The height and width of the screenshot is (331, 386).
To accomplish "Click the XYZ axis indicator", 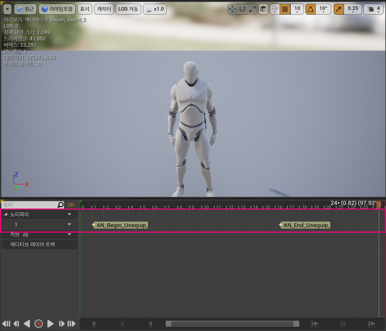I will [x=20, y=181].
